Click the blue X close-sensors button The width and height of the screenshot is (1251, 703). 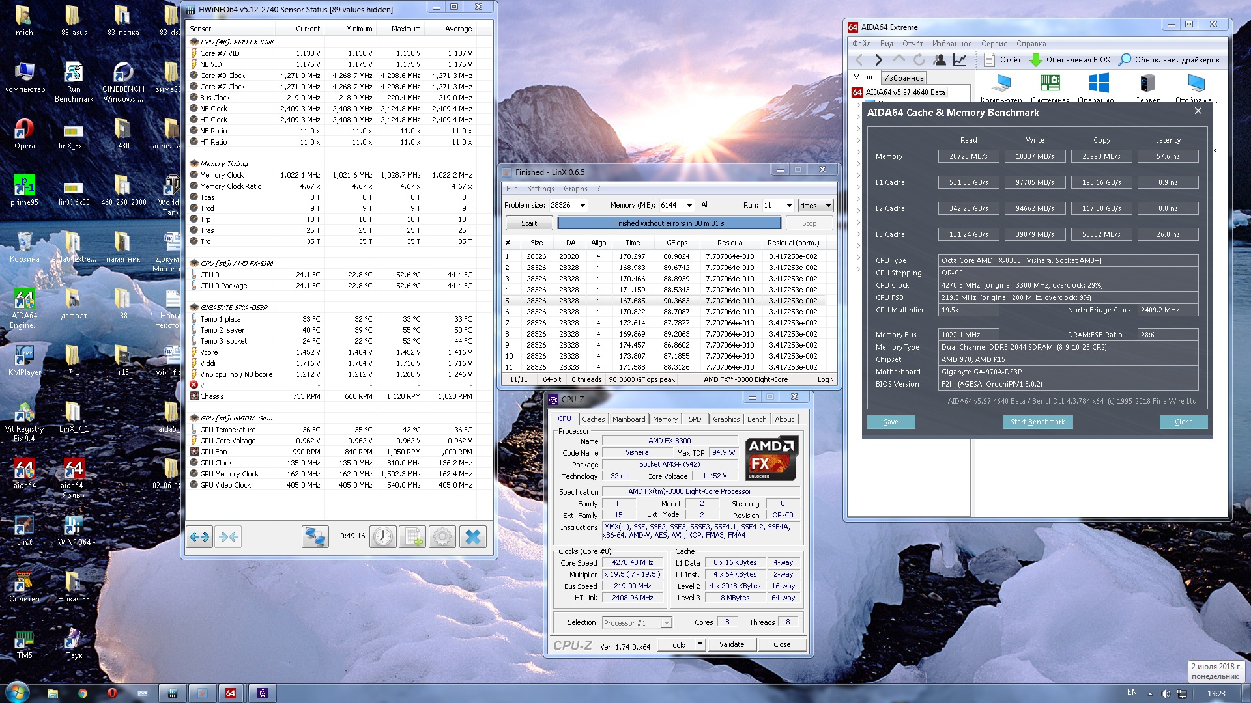473,537
